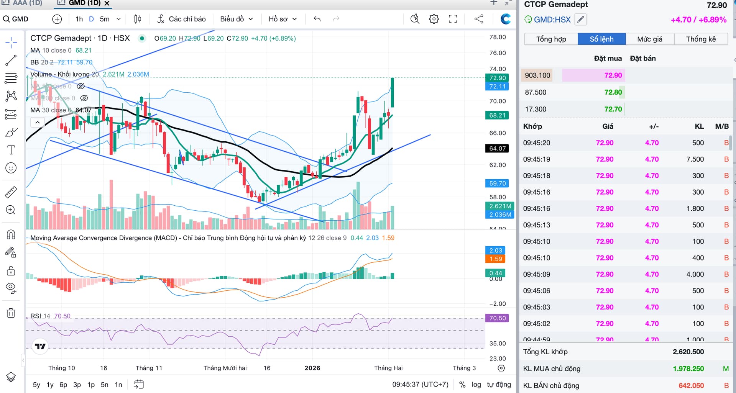Select the zoom in tool

click(11, 210)
